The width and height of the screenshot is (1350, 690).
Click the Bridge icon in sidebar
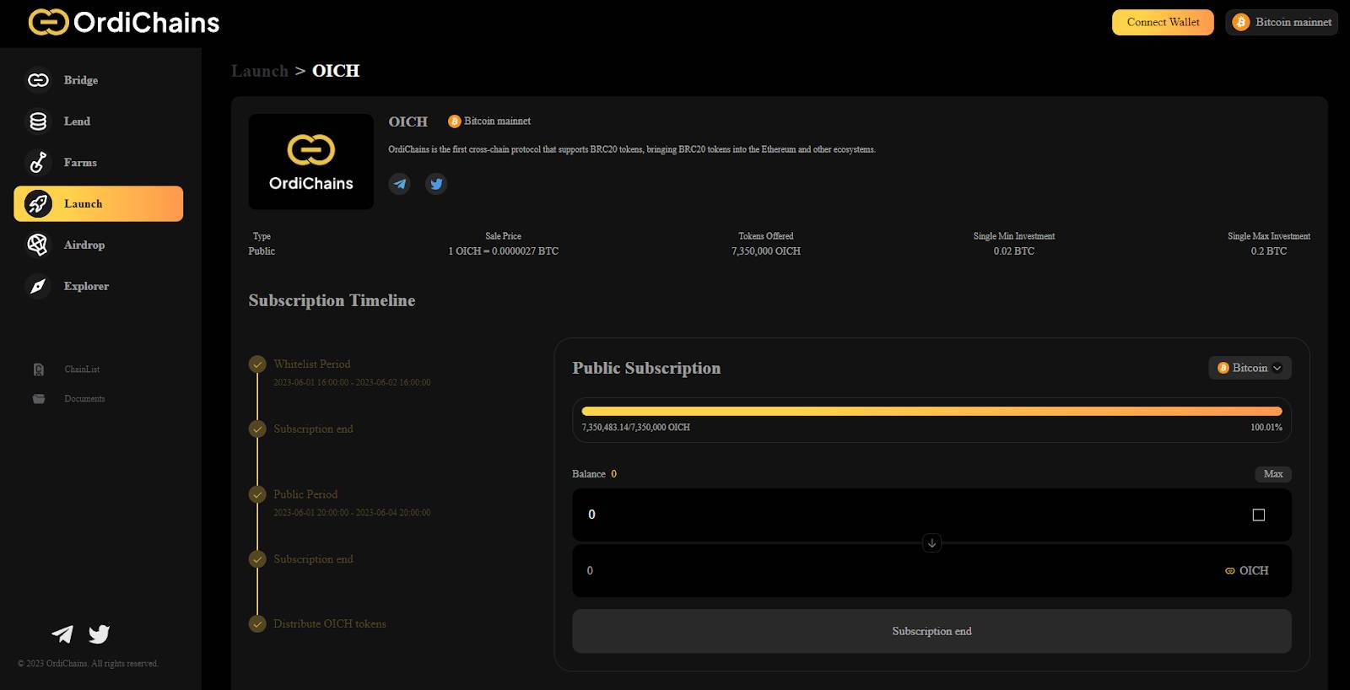[x=38, y=80]
